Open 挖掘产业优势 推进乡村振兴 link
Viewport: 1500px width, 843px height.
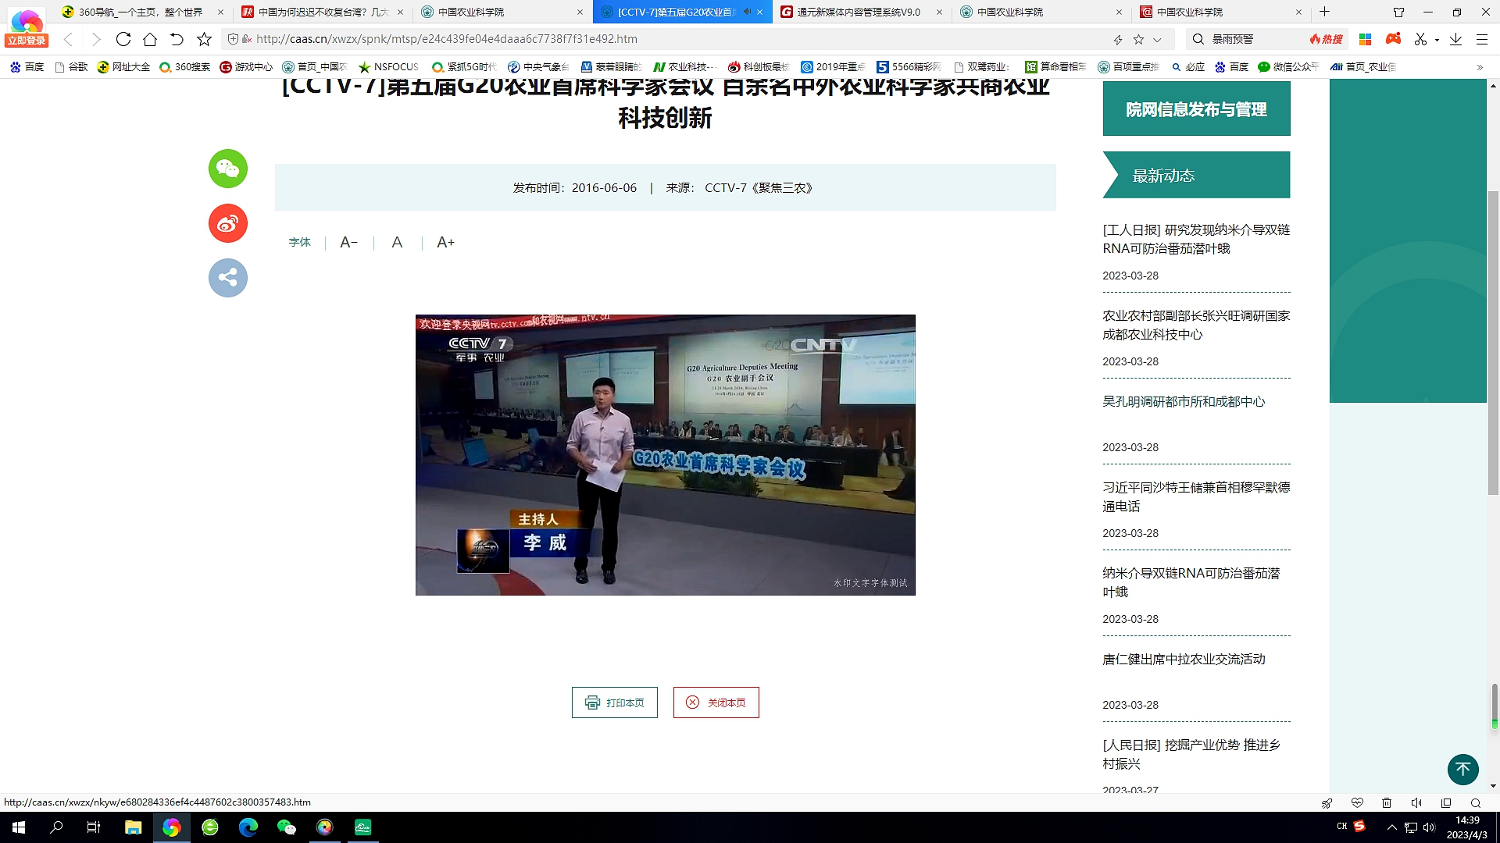[x=1191, y=754]
